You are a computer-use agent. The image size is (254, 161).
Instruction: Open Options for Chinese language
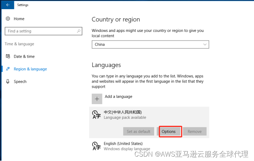pyautogui.click(x=168, y=131)
